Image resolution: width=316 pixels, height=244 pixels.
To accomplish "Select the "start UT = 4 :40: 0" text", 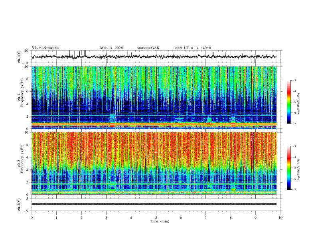I will (193, 48).
